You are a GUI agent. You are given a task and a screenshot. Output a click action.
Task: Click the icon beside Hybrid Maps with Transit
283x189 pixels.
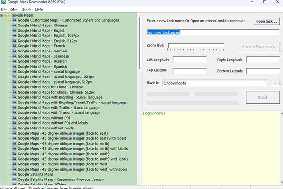point(14,112)
